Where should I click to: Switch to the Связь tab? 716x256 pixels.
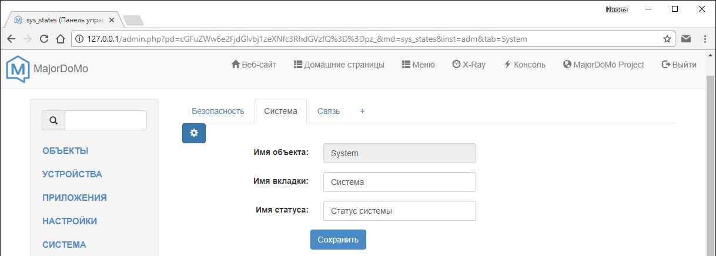pos(329,111)
